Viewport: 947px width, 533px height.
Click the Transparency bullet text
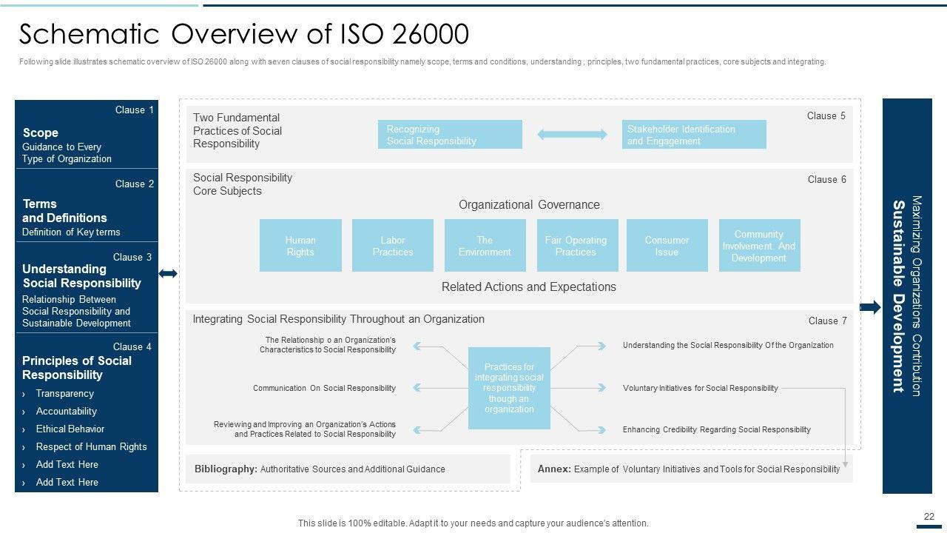pyautogui.click(x=65, y=394)
